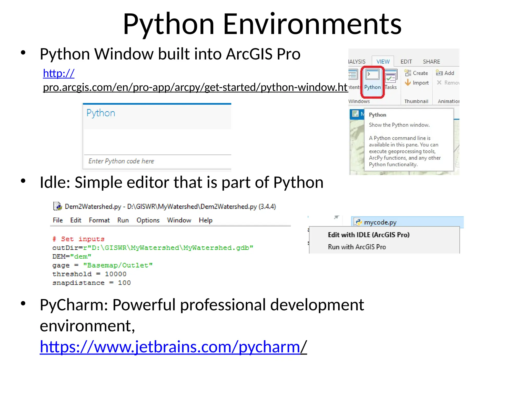Click the Python pane title text

tap(101, 113)
